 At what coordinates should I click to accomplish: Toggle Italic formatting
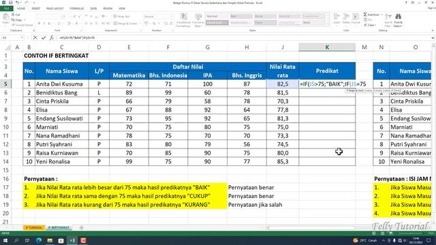pyautogui.click(x=44, y=24)
